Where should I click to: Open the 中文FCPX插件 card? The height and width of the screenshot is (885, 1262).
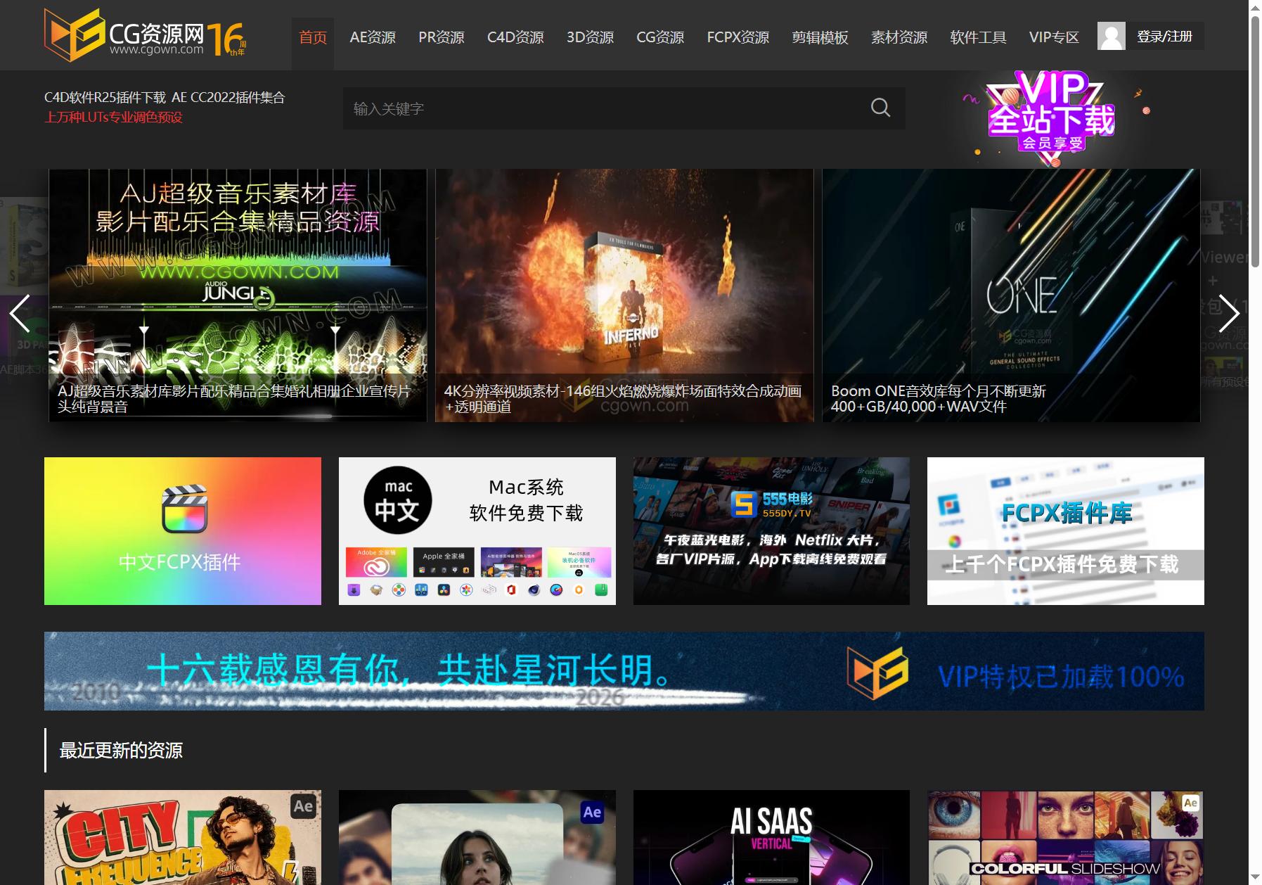coord(183,531)
